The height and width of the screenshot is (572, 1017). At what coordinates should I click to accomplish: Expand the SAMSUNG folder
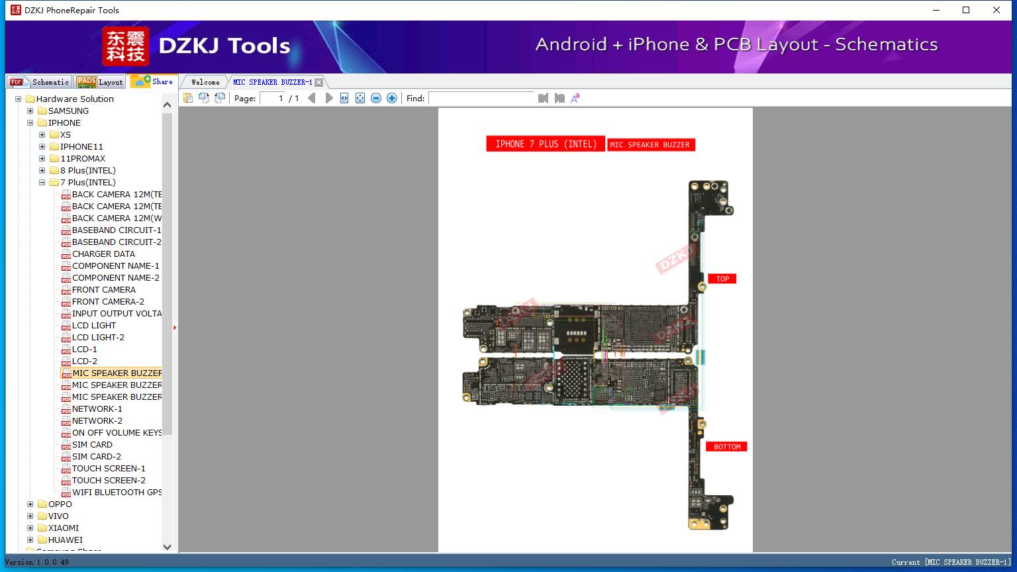coord(30,111)
